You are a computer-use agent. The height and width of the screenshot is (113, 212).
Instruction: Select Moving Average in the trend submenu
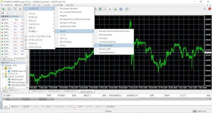pos(114,45)
